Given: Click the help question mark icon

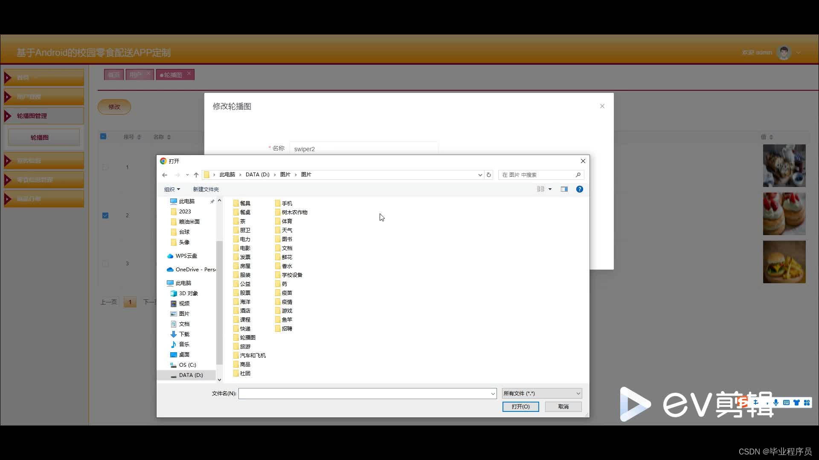Looking at the screenshot, I should [579, 189].
